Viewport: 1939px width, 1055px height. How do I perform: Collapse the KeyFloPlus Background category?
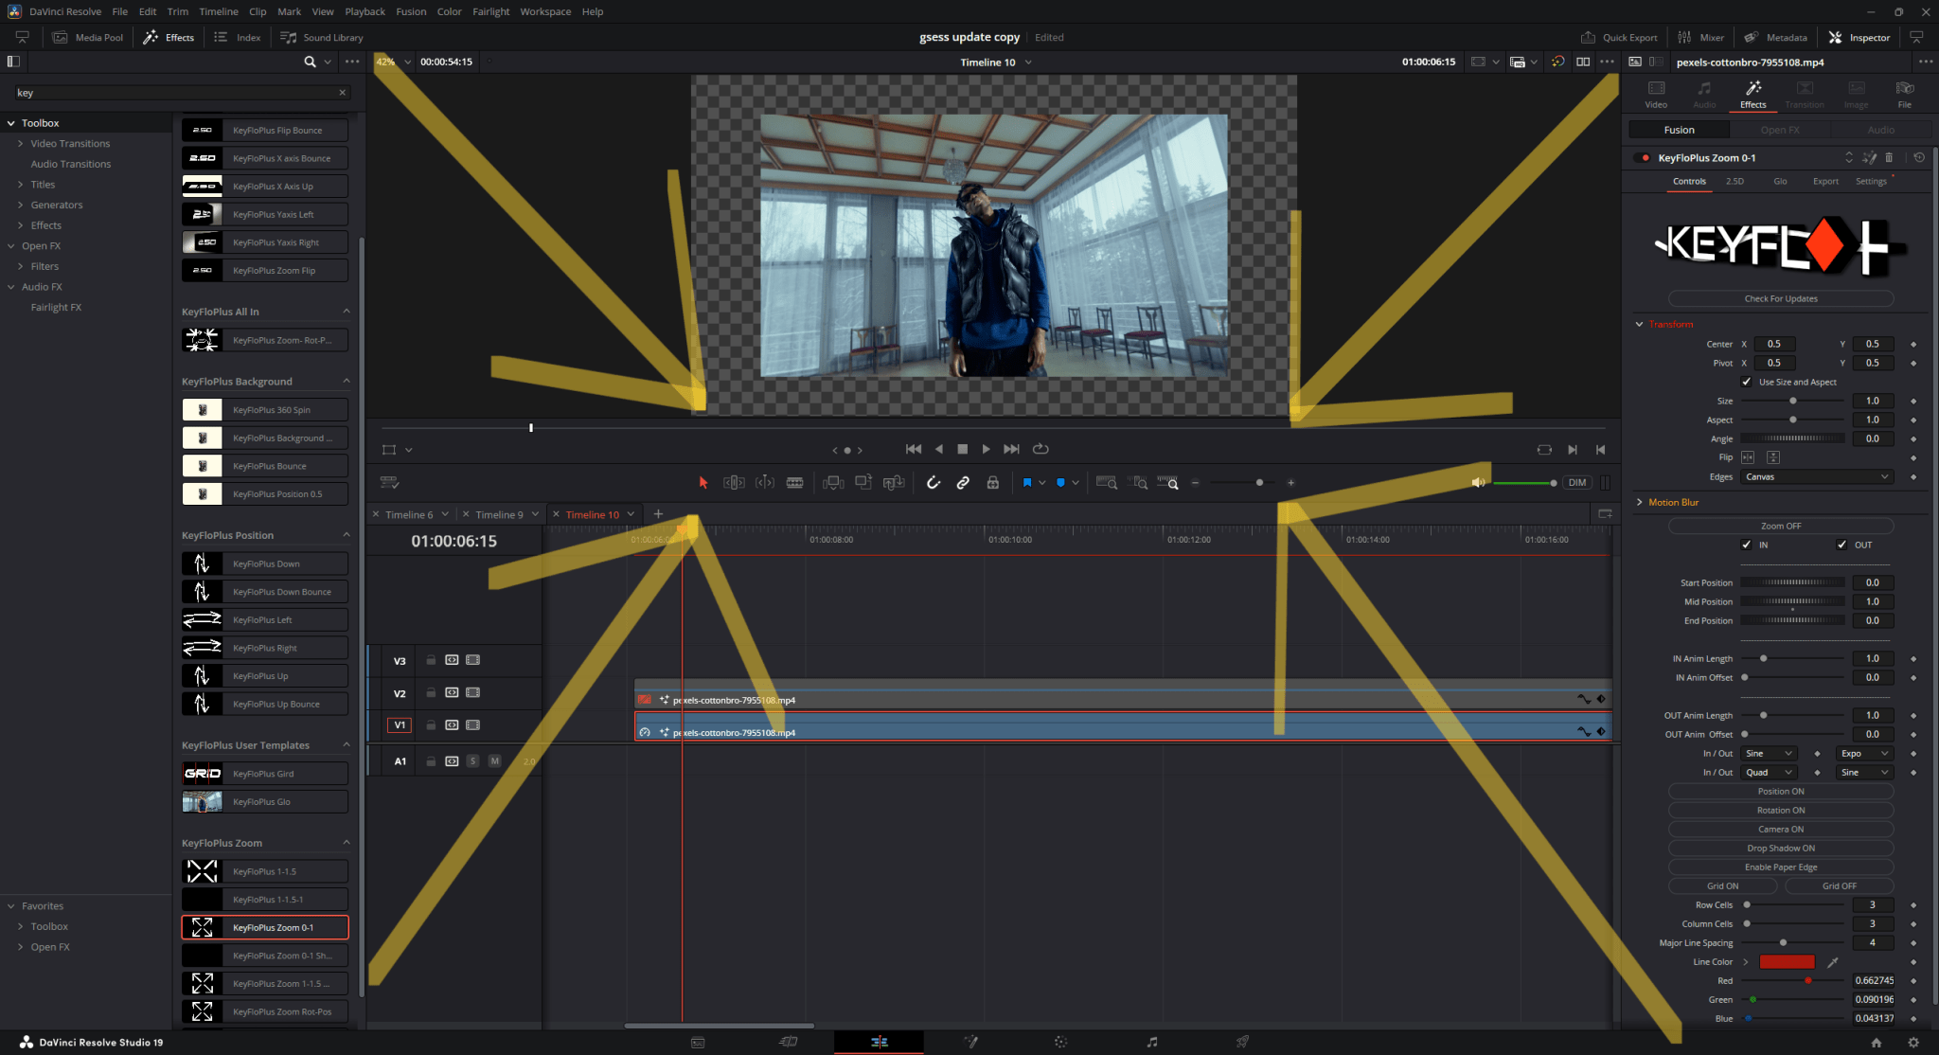[347, 381]
